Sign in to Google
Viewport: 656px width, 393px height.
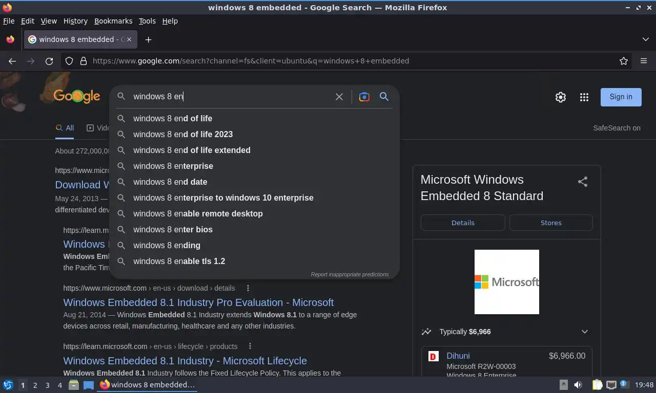point(621,97)
